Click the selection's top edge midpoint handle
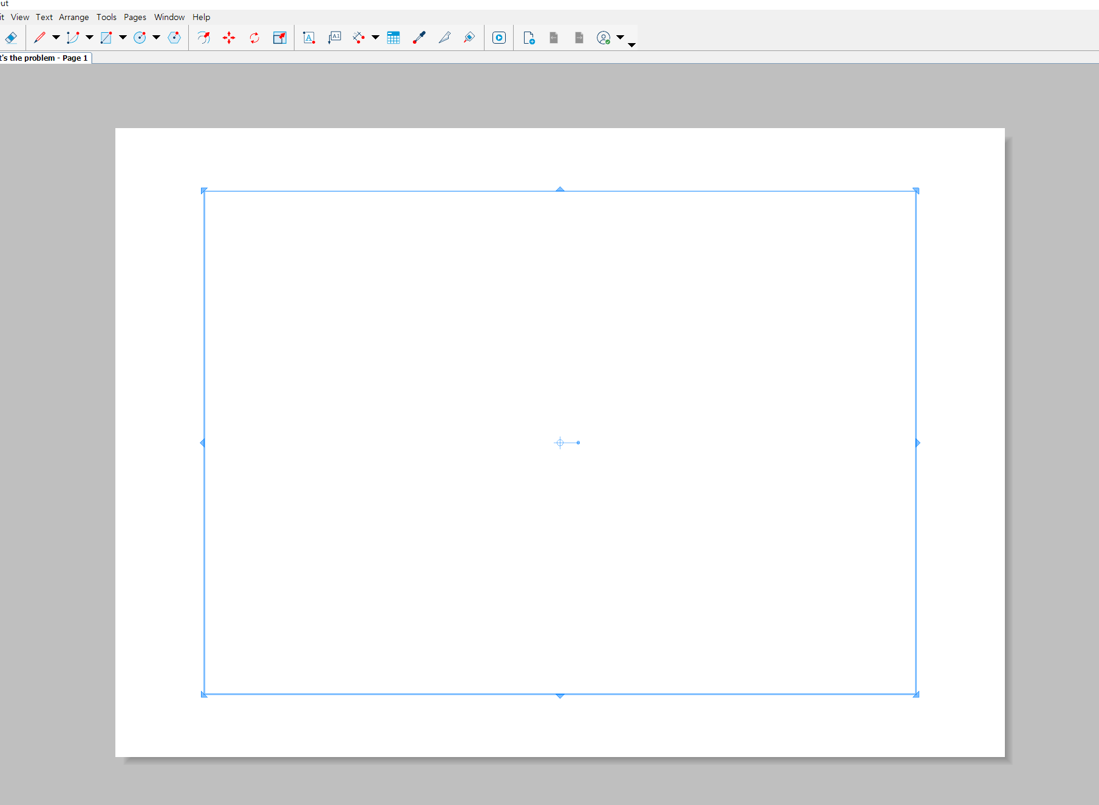This screenshot has width=1099, height=805. 560,189
